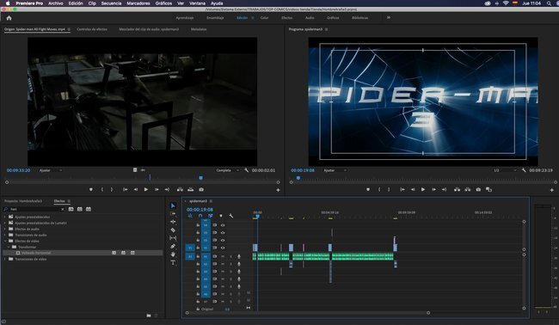Image resolution: width=559 pixels, height=325 pixels.
Task: Toggle Linked Selection in timeline
Action: click(211, 216)
